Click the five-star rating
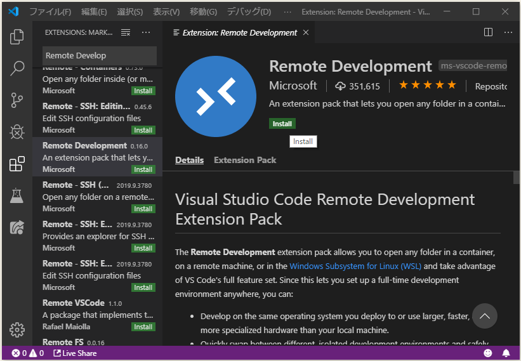The image size is (521, 361). coord(428,85)
